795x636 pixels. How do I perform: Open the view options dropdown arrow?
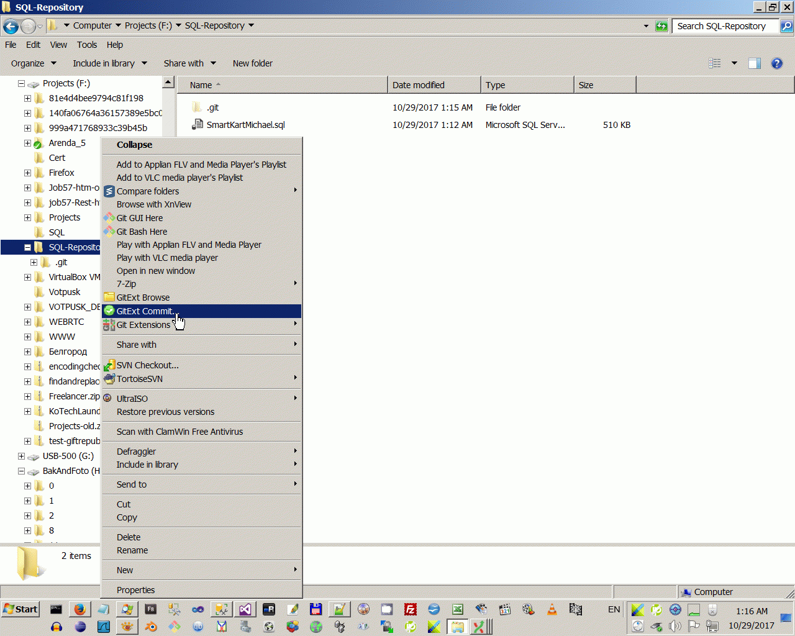tap(734, 63)
